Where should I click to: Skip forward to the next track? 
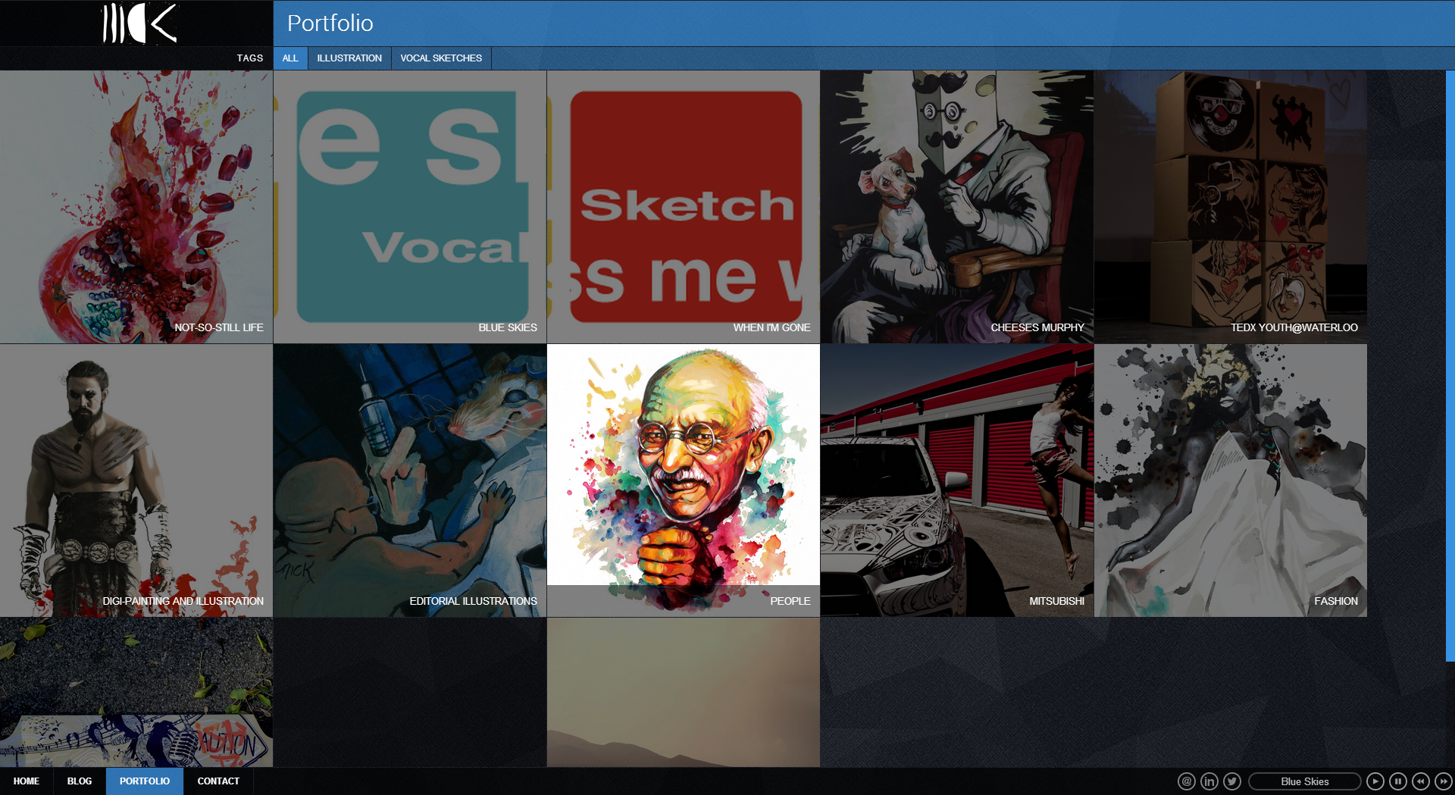[x=1444, y=781]
